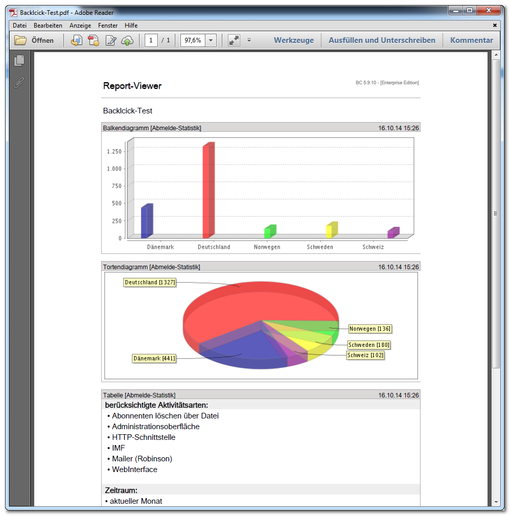Click the create PDF icon
The height and width of the screenshot is (516, 510).
(94, 40)
